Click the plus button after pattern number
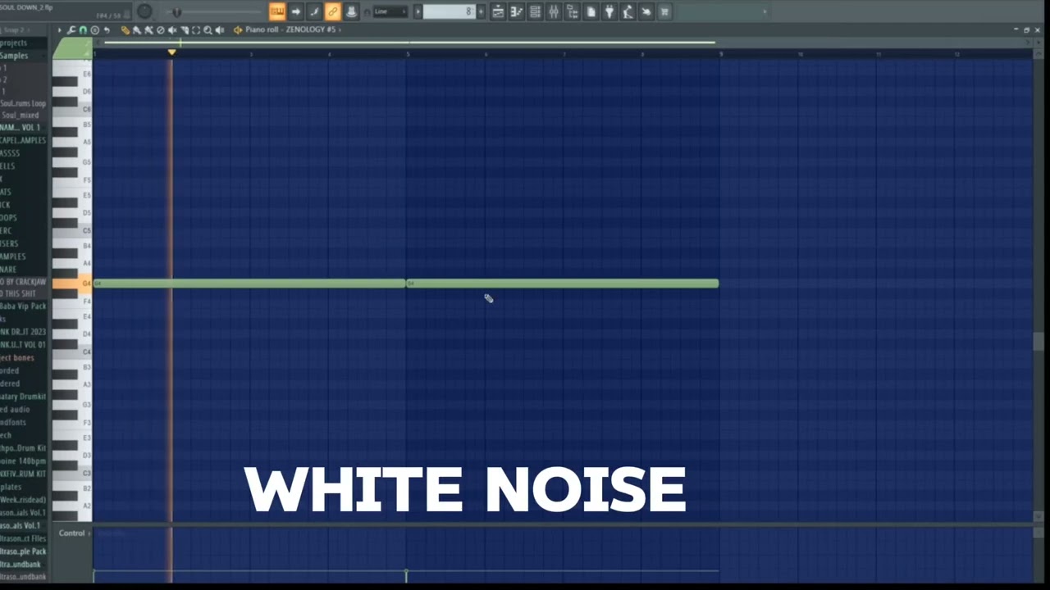This screenshot has height=590, width=1050. pyautogui.click(x=481, y=11)
